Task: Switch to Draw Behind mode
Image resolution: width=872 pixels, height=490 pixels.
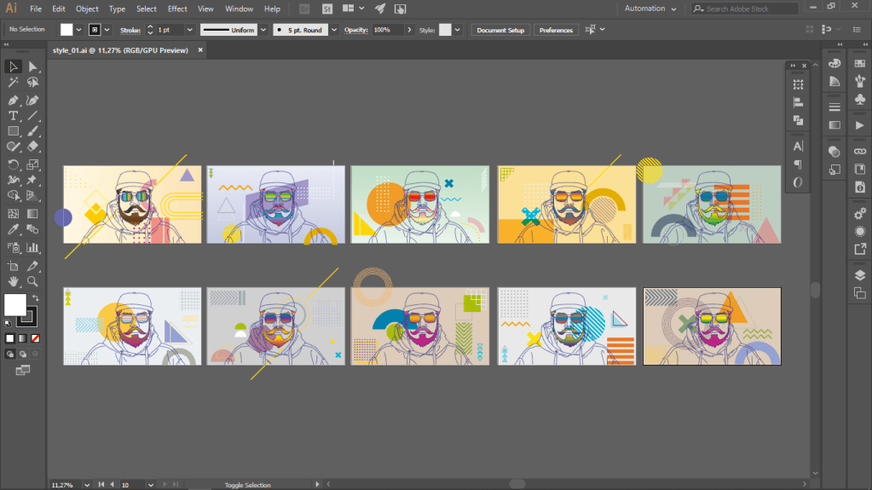Action: pyautogui.click(x=23, y=354)
